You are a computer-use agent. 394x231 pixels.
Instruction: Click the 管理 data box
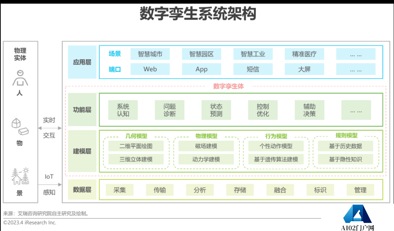pyautogui.click(x=360, y=190)
